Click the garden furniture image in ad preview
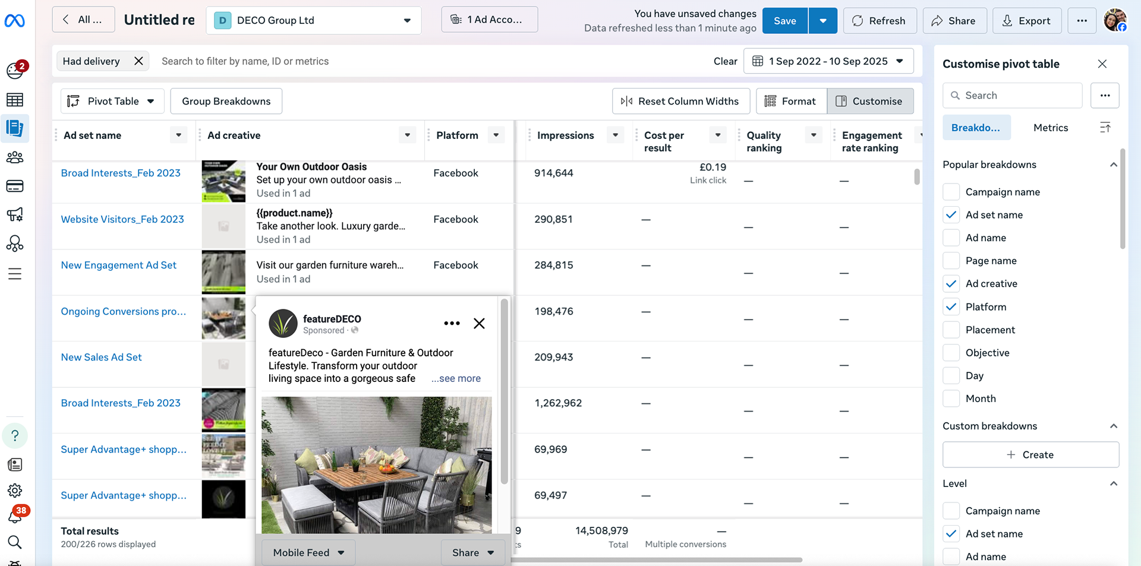This screenshot has height=566, width=1141. (377, 465)
